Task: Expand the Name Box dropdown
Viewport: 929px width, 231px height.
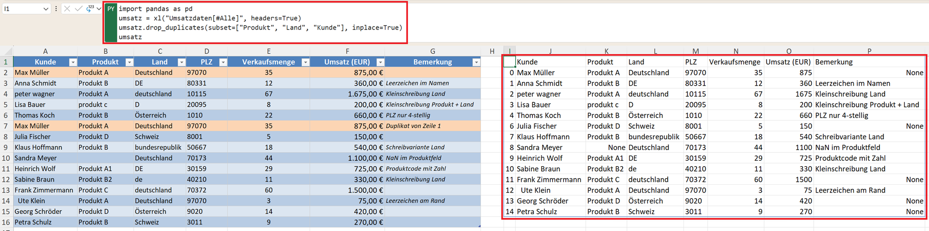Action: click(45, 9)
